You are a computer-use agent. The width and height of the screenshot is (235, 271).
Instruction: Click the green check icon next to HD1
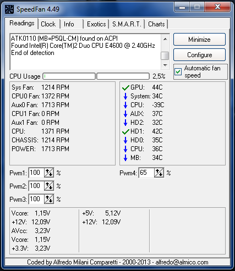(125, 131)
